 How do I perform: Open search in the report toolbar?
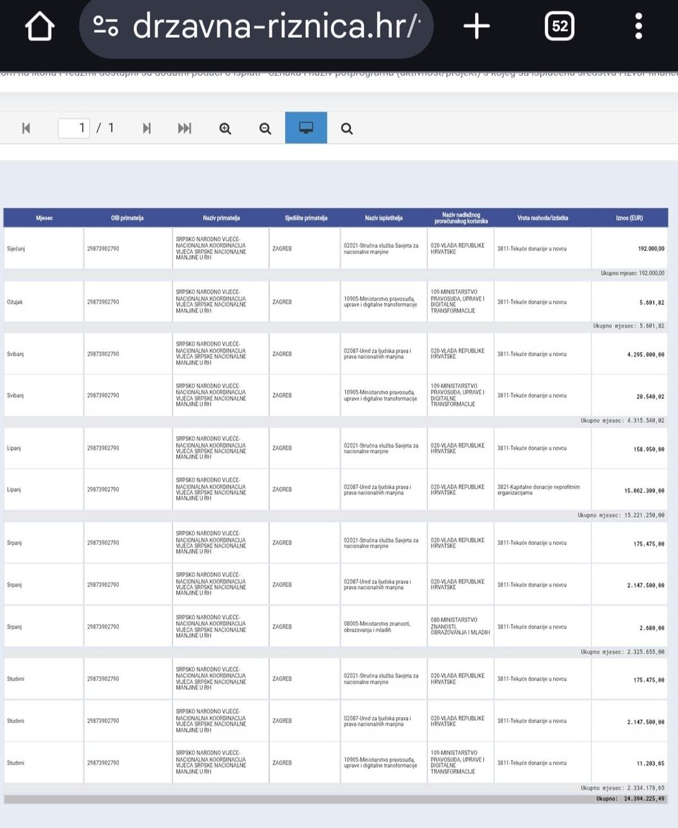(x=347, y=128)
